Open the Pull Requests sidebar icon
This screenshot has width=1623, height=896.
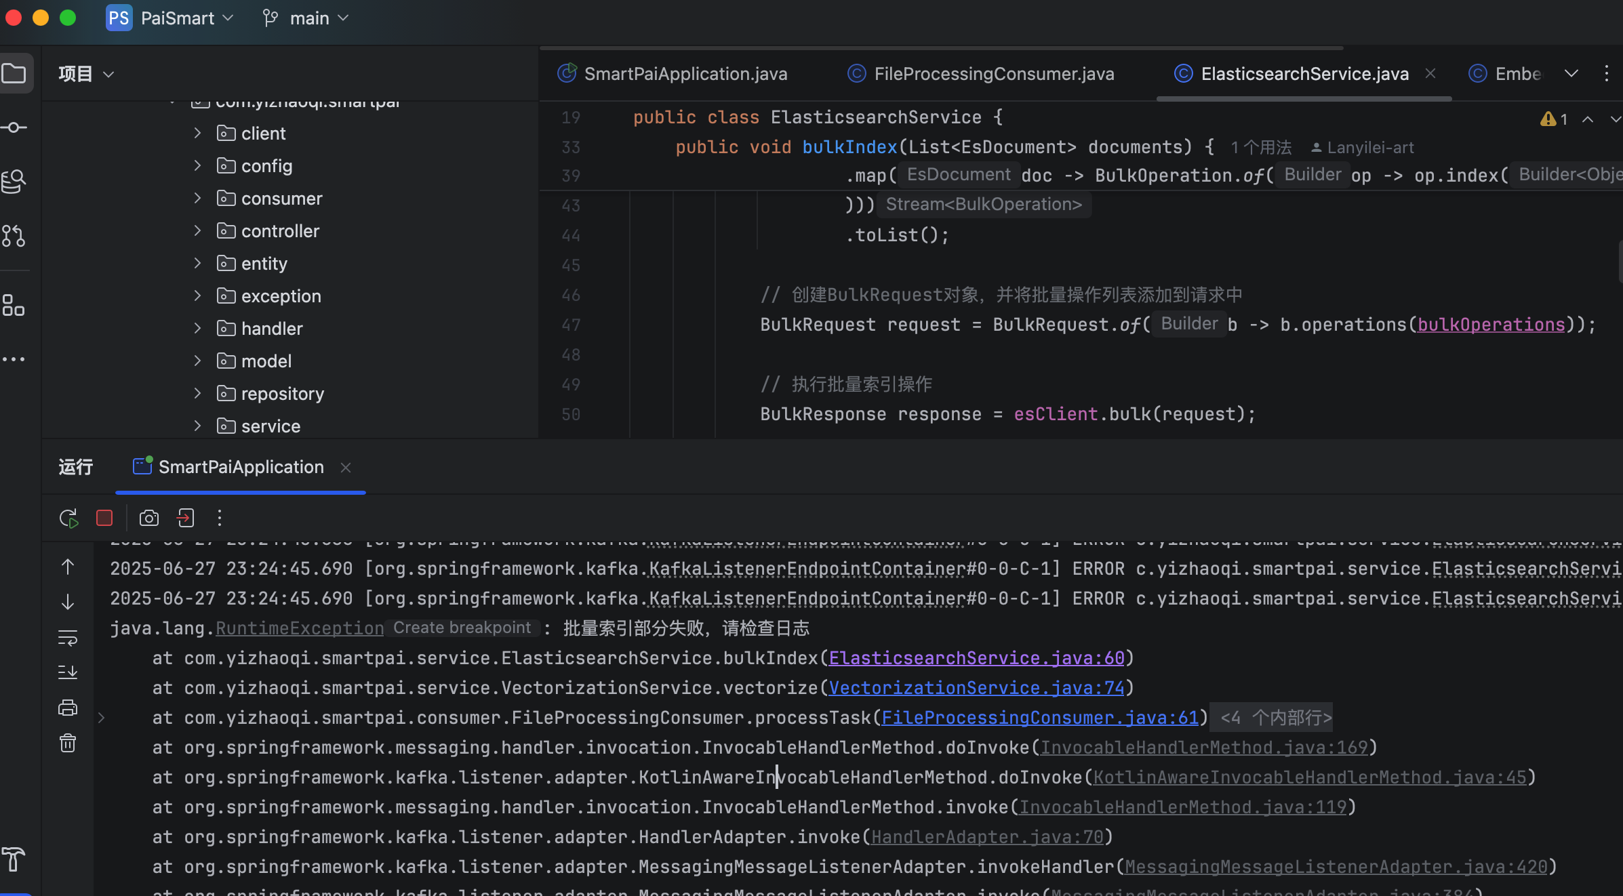coord(14,236)
